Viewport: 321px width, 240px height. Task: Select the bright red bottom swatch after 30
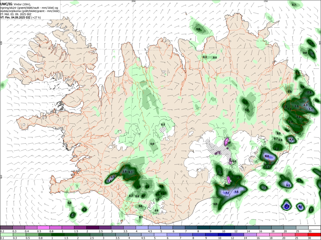point(314,234)
